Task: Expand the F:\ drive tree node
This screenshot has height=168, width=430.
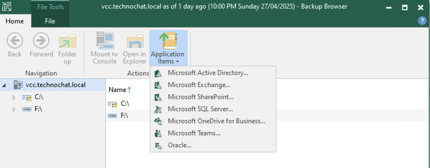Action: point(14,109)
